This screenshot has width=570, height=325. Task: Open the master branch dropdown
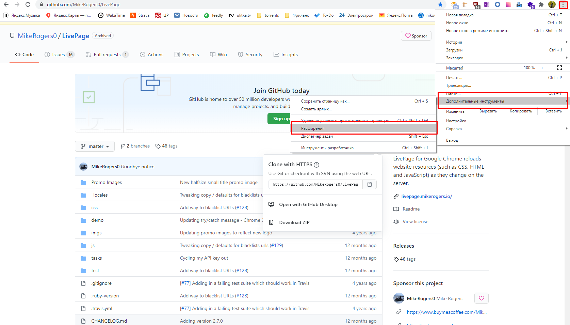click(95, 146)
